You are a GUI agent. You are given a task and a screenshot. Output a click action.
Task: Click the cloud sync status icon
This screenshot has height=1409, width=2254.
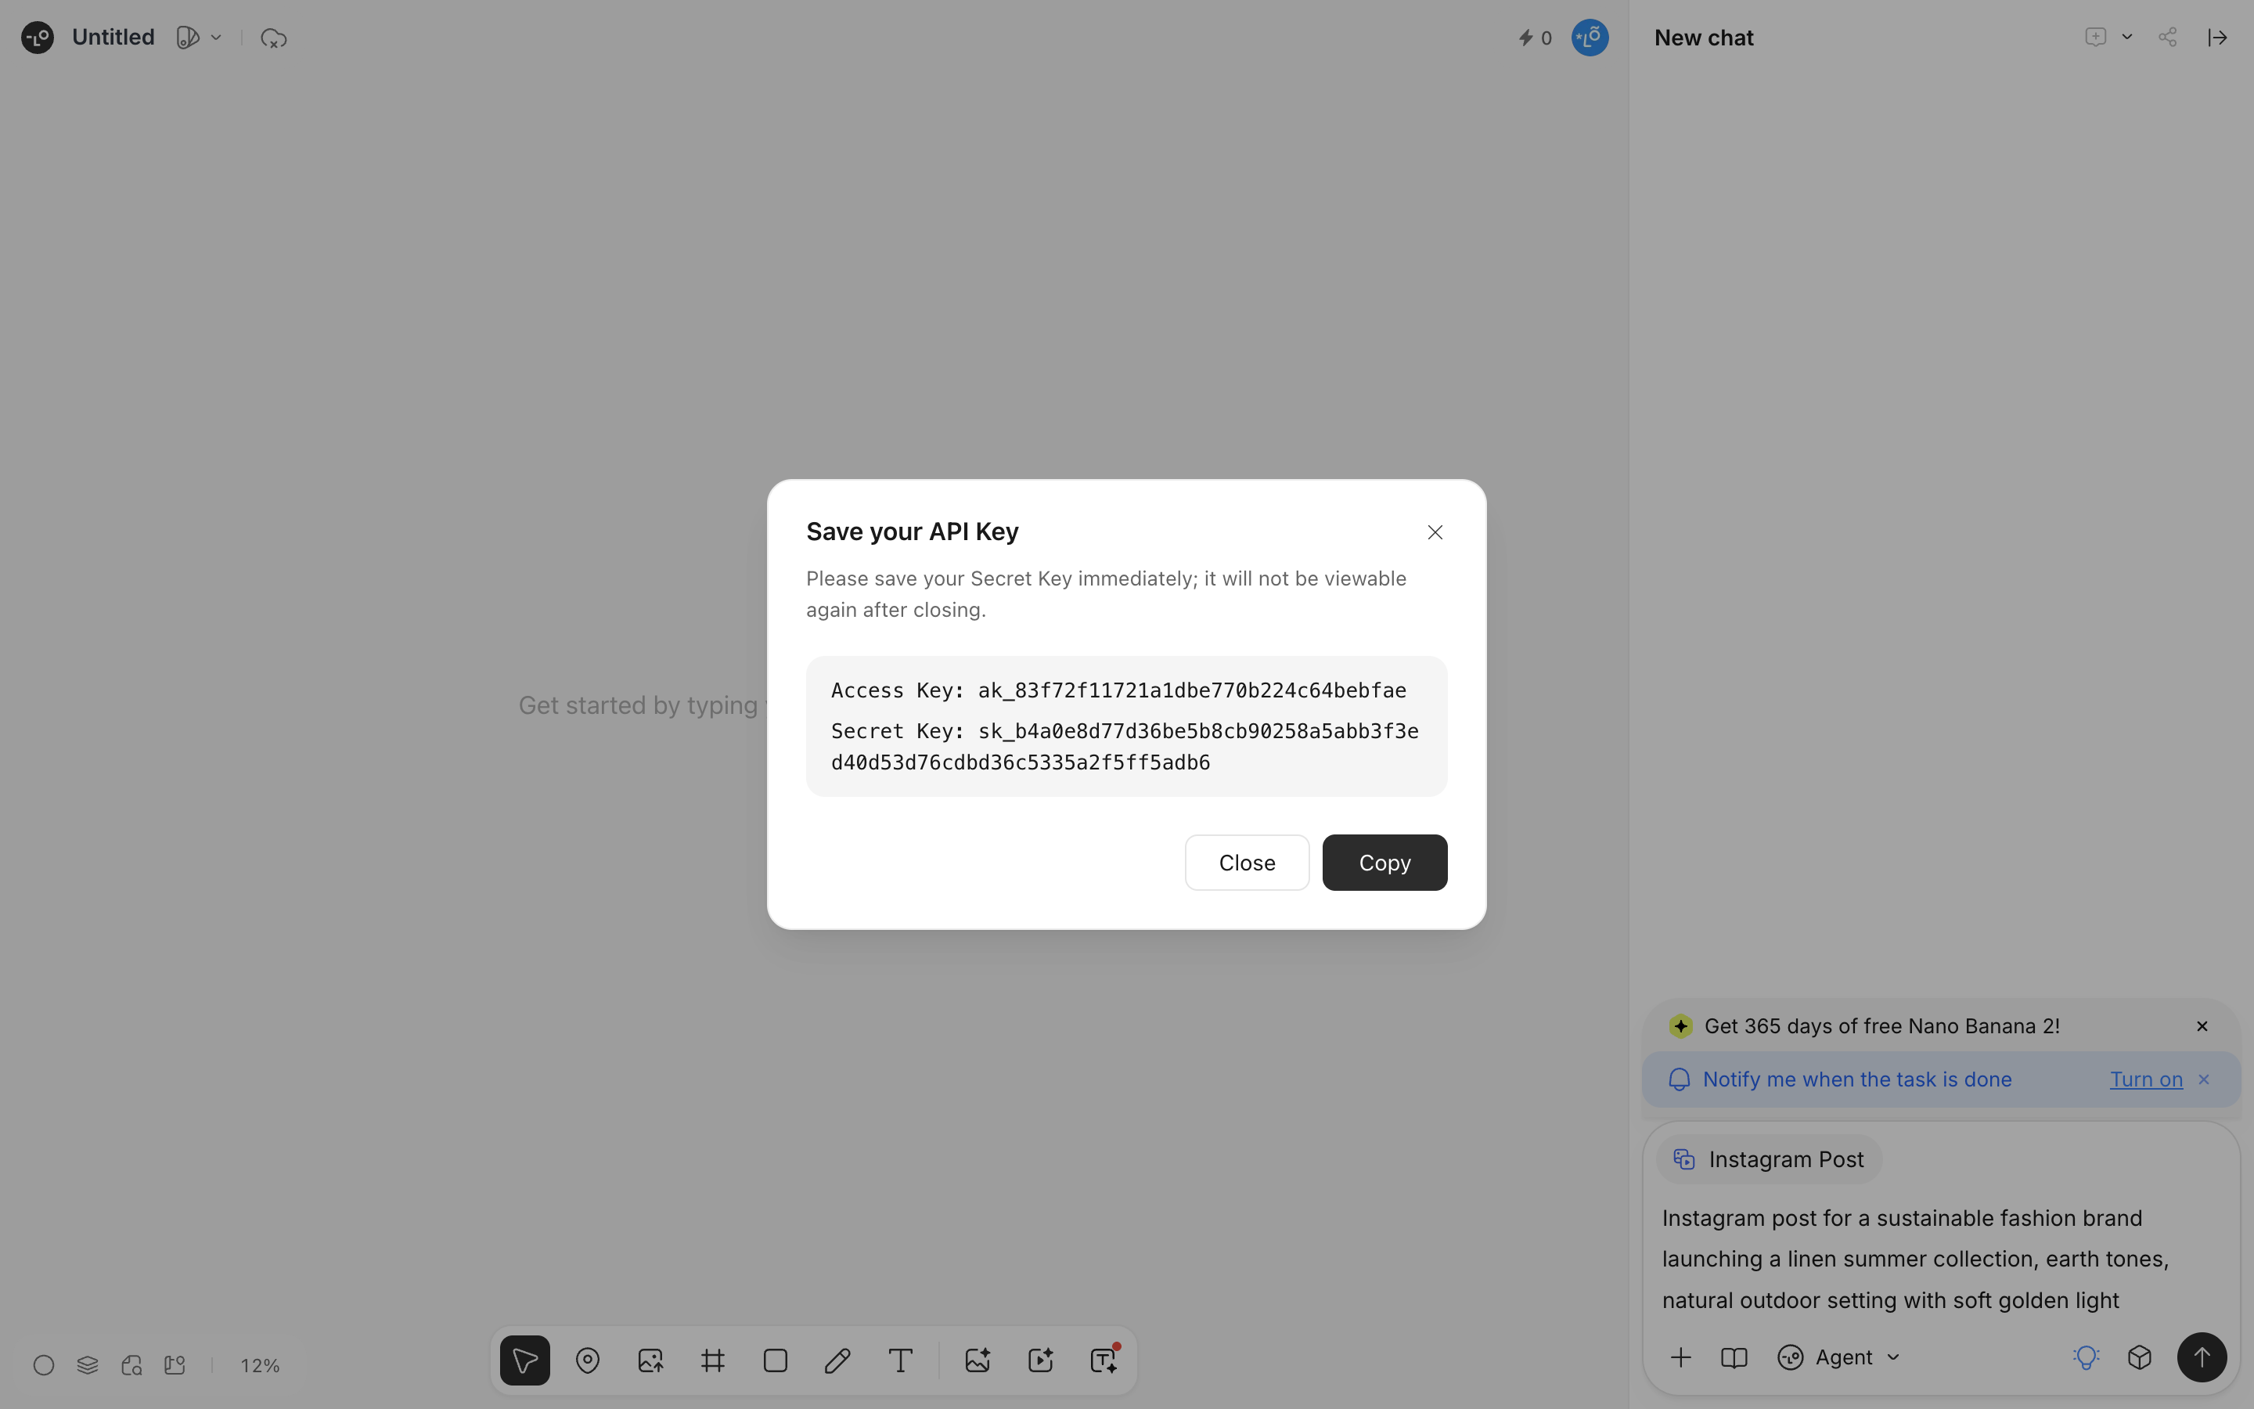(x=273, y=38)
